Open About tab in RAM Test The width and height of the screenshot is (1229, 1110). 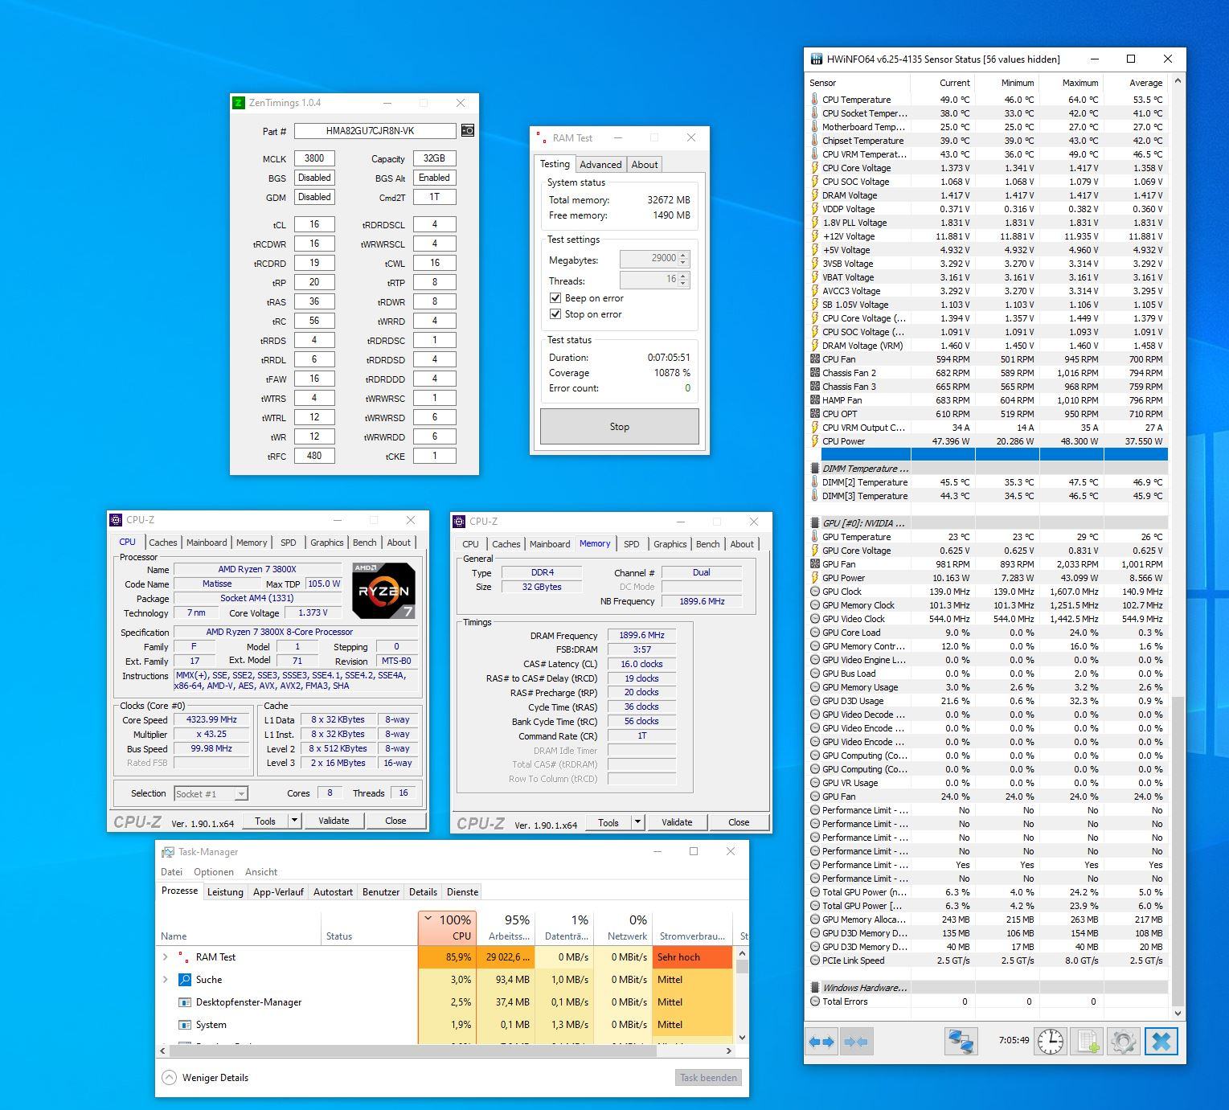click(645, 165)
